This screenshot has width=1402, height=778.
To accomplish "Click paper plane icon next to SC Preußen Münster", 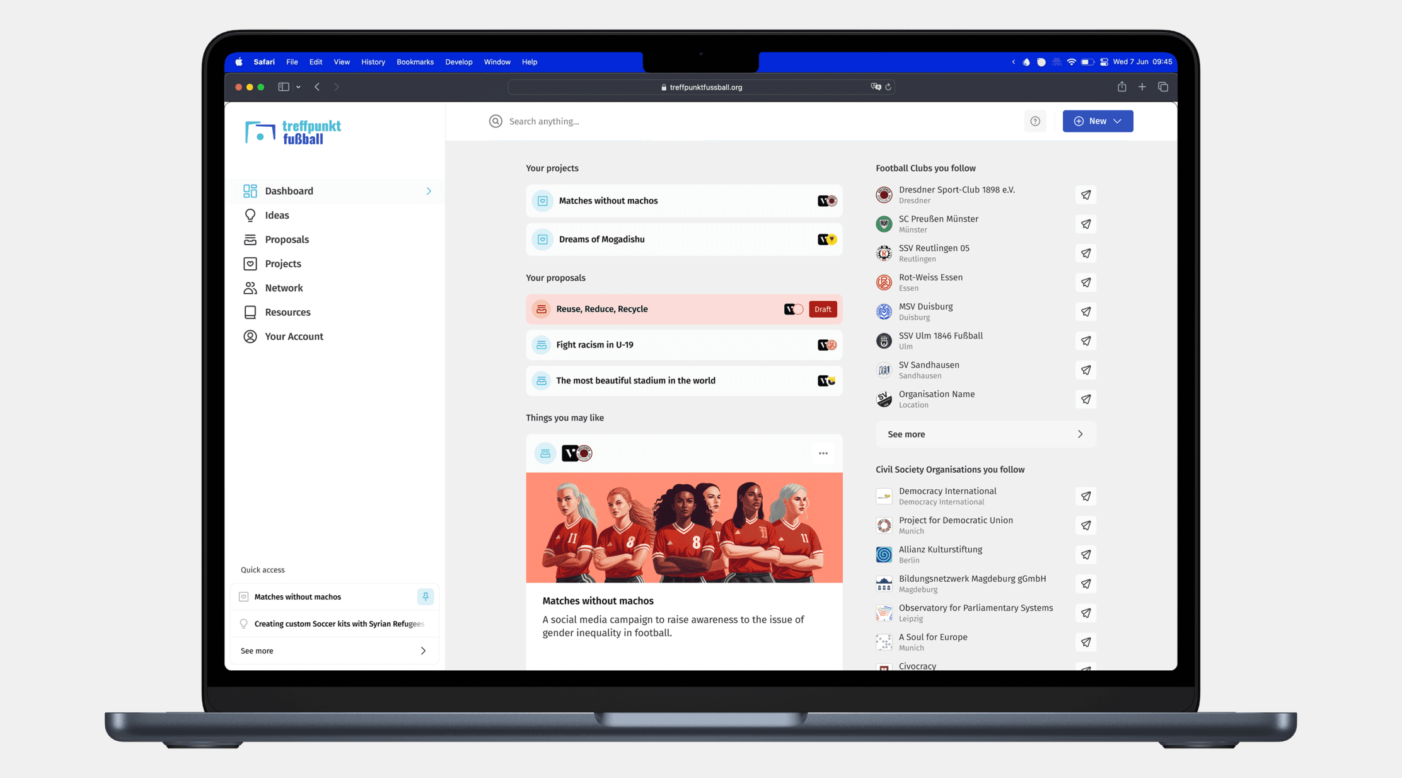I will click(x=1086, y=224).
